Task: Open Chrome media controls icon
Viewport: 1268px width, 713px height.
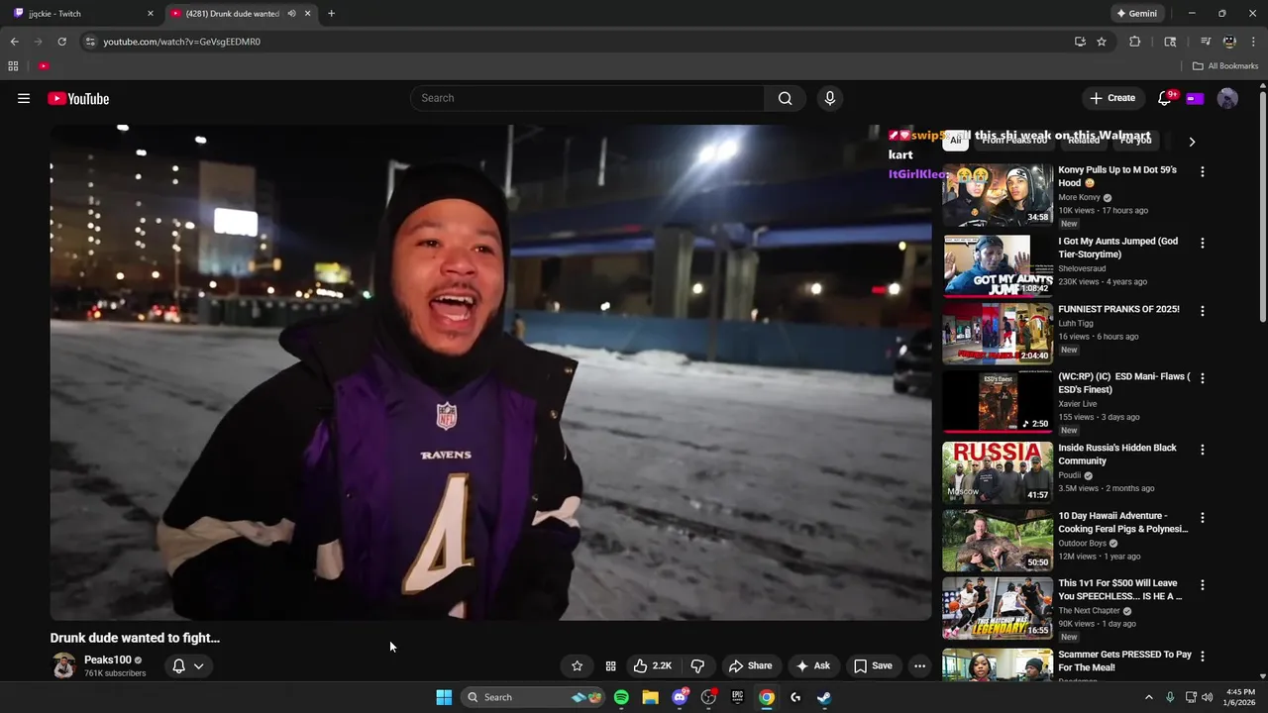Action: tap(1206, 42)
